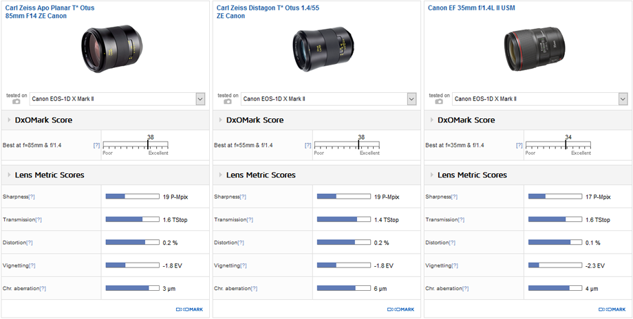Click '0.1 %' distortion value
Screen dimensions: 633x319
(x=593, y=243)
